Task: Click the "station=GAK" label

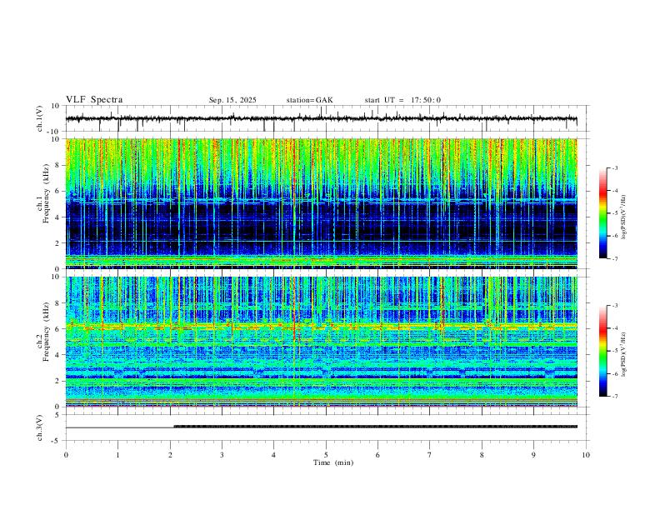Action: [x=309, y=100]
